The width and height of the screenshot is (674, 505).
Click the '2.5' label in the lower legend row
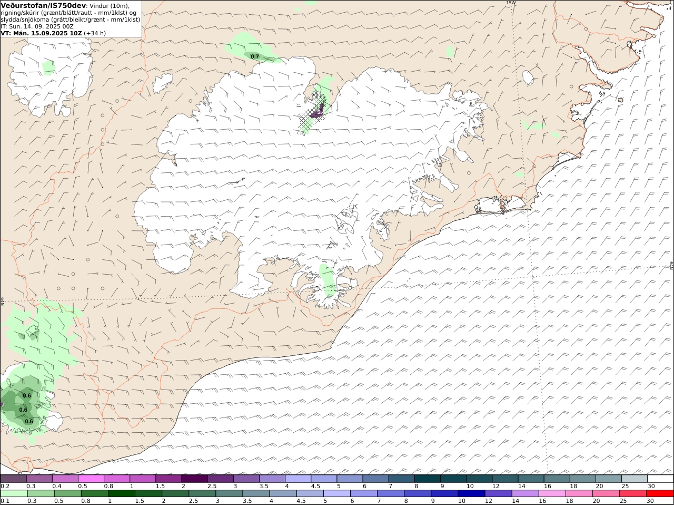194,501
